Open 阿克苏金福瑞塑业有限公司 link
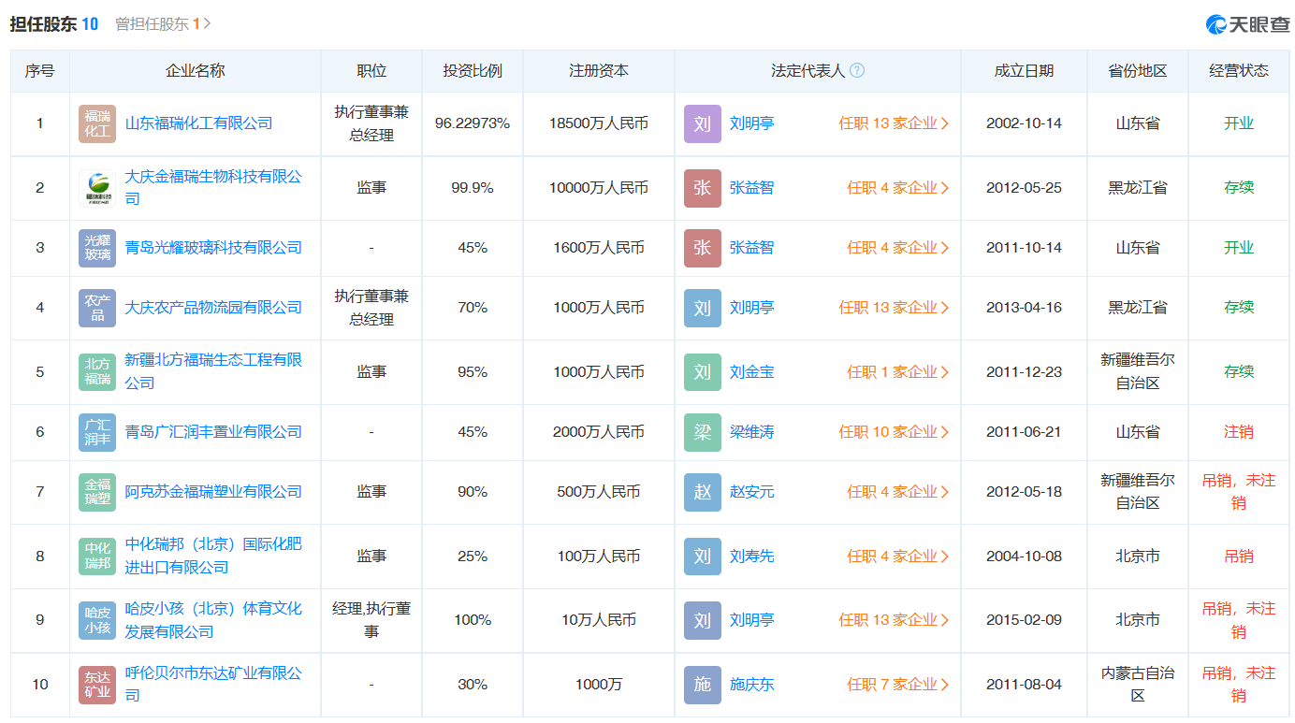The image size is (1295, 723). pos(213,492)
